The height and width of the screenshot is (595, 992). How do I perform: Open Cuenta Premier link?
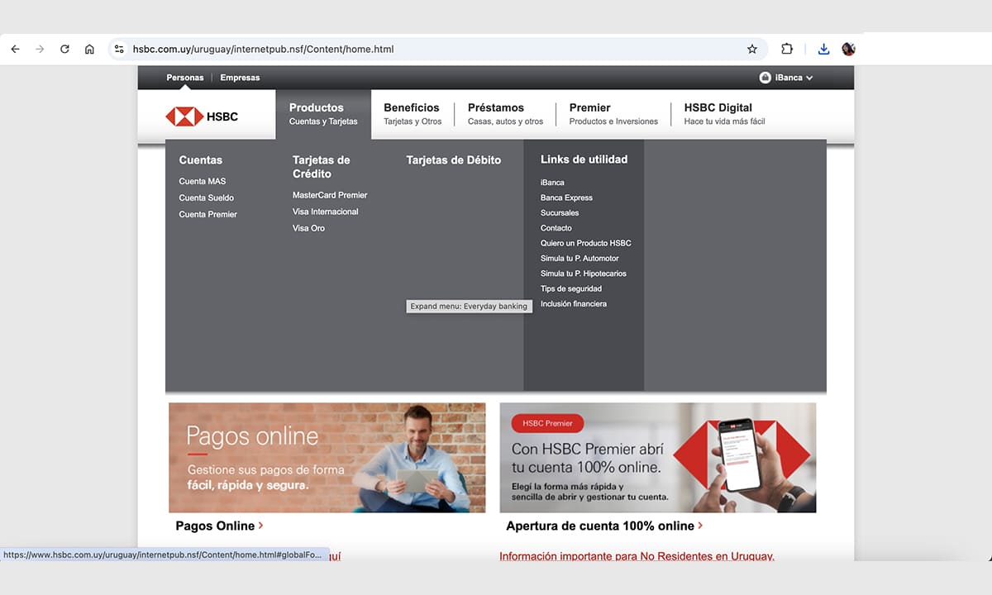coord(207,214)
